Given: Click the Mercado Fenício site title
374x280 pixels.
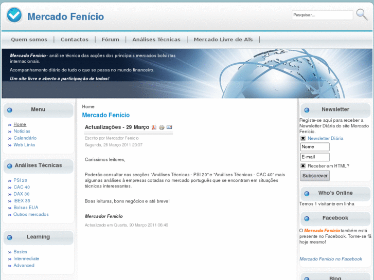Looking at the screenshot, I should pyautogui.click(x=66, y=16).
